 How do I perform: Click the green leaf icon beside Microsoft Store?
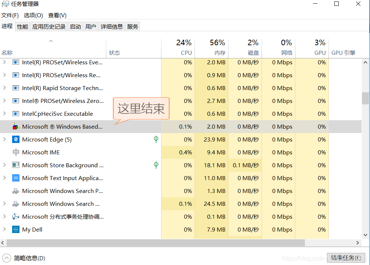156,165
